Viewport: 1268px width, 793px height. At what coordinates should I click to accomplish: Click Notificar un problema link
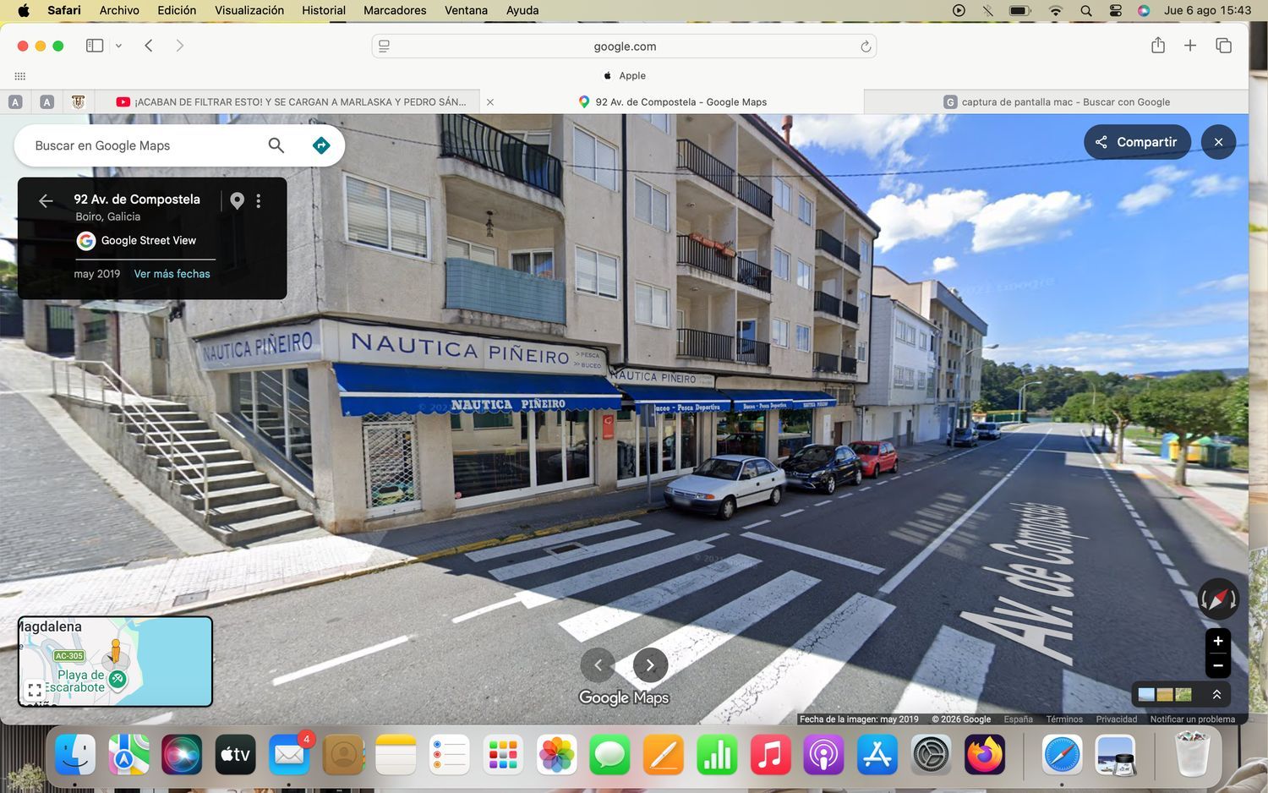coord(1192,719)
